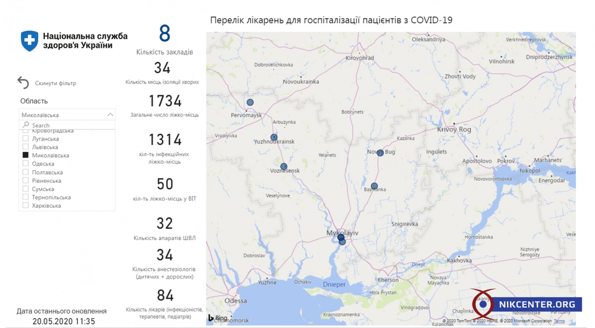The height and width of the screenshot is (328, 595).
Task: Collapse the Область dropdown using its chevron
Action: coord(110,115)
